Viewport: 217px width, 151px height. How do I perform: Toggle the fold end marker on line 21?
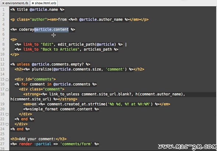point(7,114)
